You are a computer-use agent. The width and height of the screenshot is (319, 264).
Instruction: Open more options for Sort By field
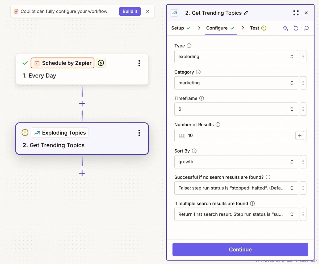click(303, 162)
